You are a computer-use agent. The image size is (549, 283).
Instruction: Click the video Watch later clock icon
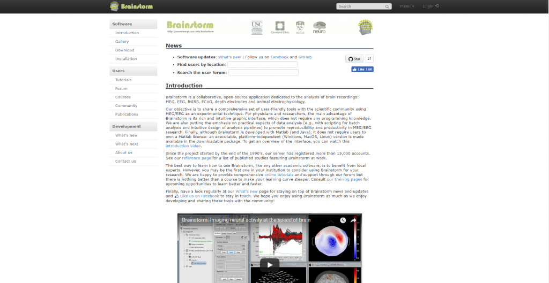343,220
